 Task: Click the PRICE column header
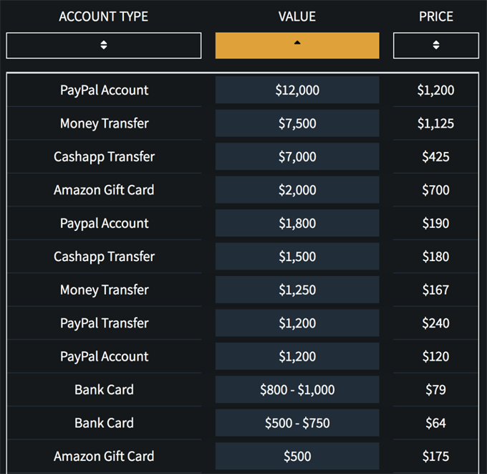click(x=435, y=16)
